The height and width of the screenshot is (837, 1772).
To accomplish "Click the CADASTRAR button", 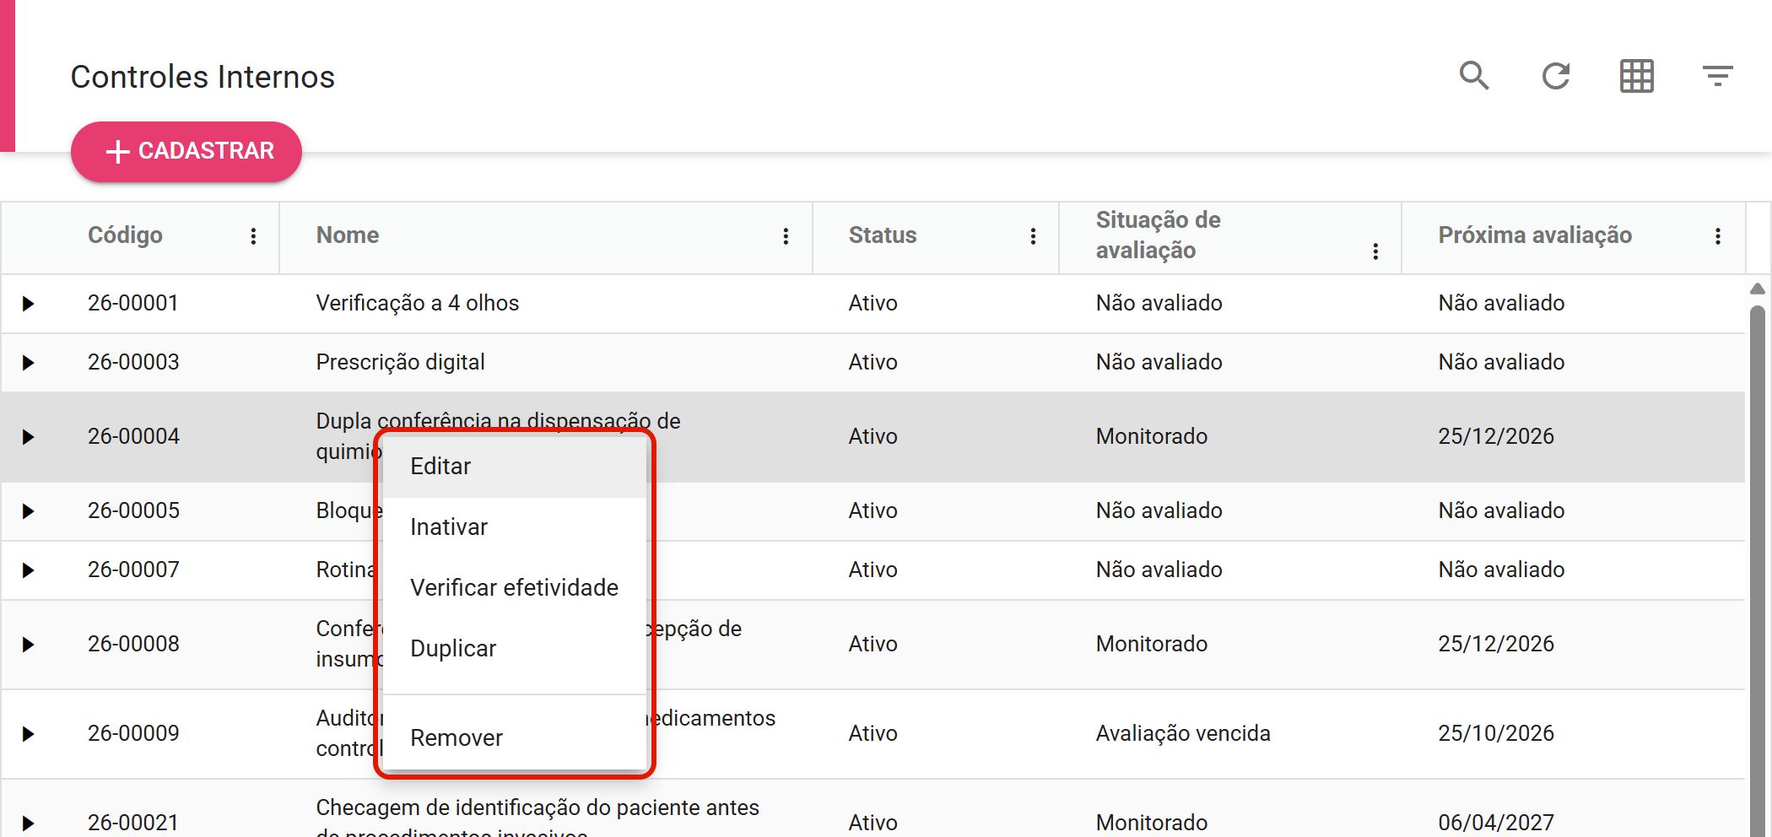I will 186,152.
